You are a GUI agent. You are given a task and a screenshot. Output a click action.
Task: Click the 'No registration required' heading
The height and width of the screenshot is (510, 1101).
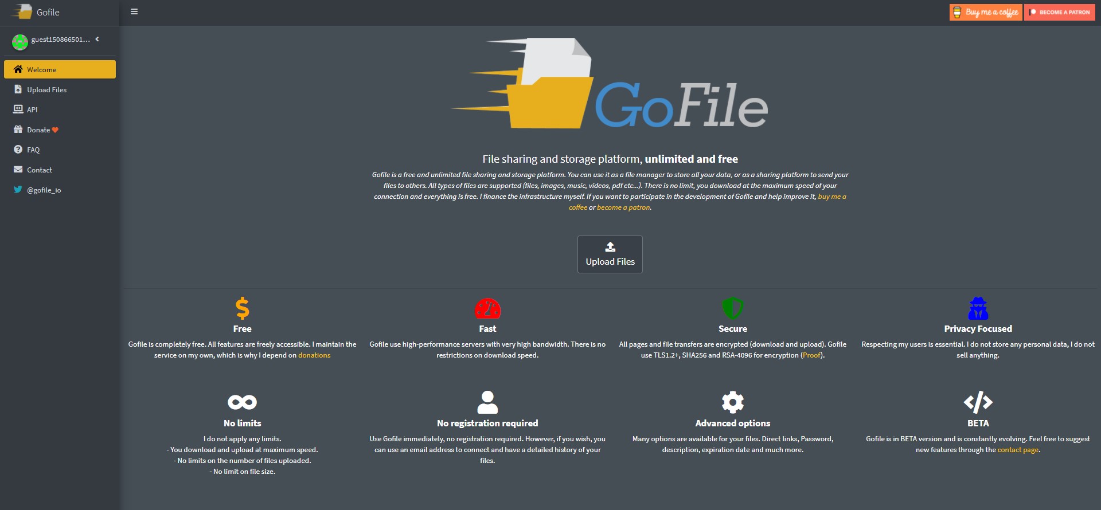(487, 423)
